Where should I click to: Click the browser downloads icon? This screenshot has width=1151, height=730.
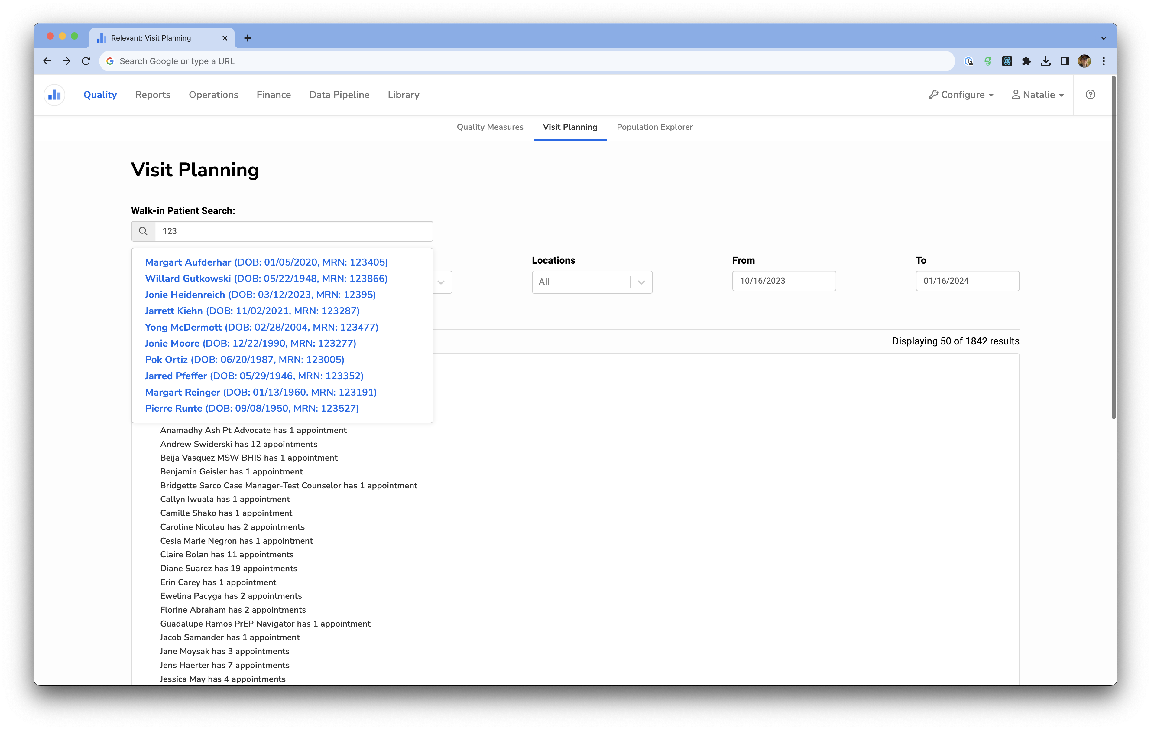click(x=1046, y=61)
